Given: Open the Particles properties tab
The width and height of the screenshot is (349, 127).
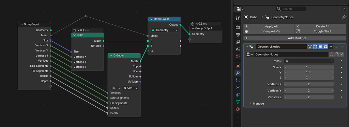Looking at the screenshot, I should pyautogui.click(x=238, y=80).
